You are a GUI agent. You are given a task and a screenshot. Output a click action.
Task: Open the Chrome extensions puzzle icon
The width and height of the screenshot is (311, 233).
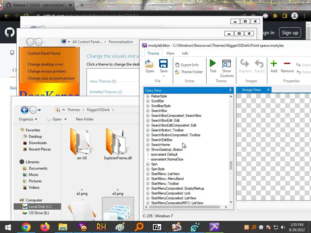point(275,16)
